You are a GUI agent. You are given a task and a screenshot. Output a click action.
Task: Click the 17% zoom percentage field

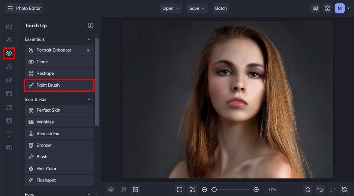(272, 190)
